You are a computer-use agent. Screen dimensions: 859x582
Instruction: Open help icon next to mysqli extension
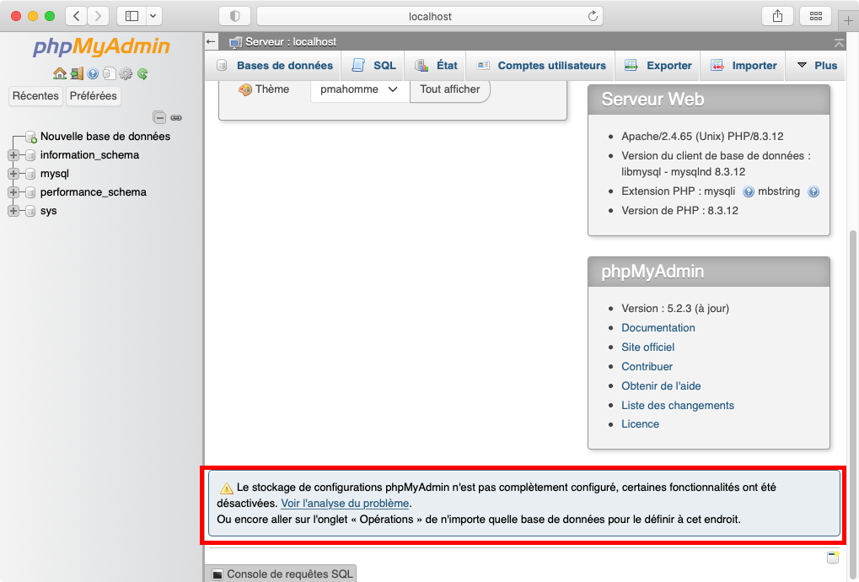point(749,192)
